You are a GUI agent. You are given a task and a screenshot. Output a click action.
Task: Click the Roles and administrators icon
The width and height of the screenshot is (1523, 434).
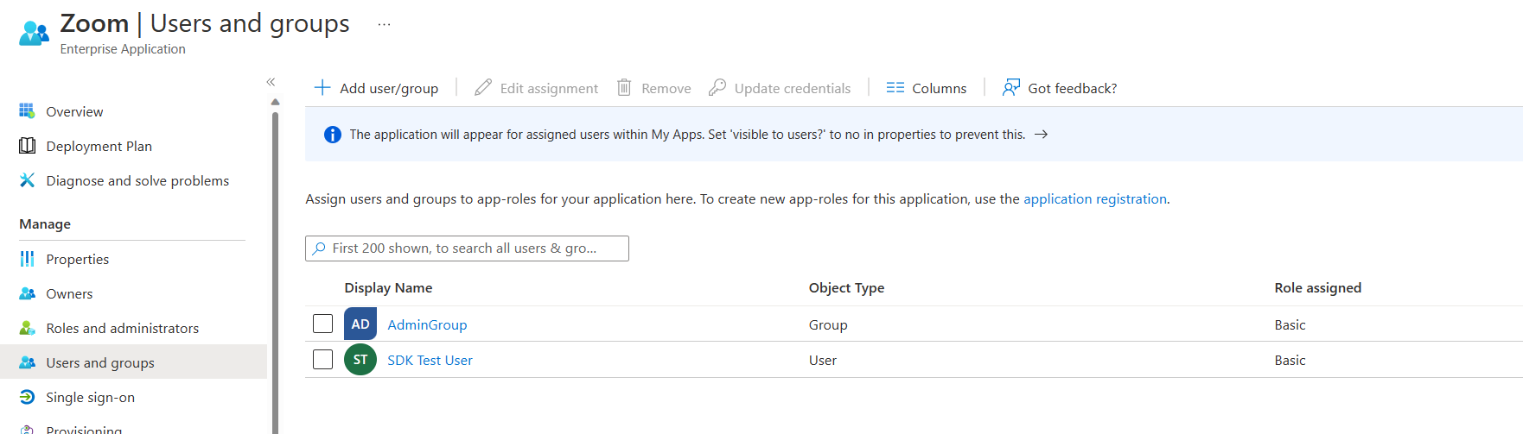point(27,328)
